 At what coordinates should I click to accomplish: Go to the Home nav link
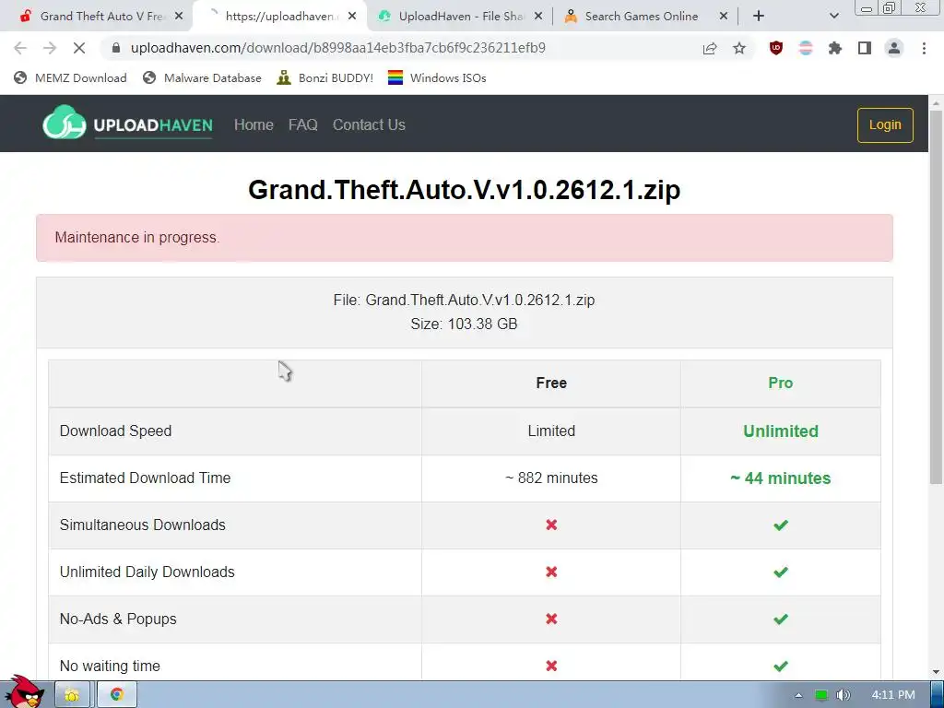click(x=254, y=124)
